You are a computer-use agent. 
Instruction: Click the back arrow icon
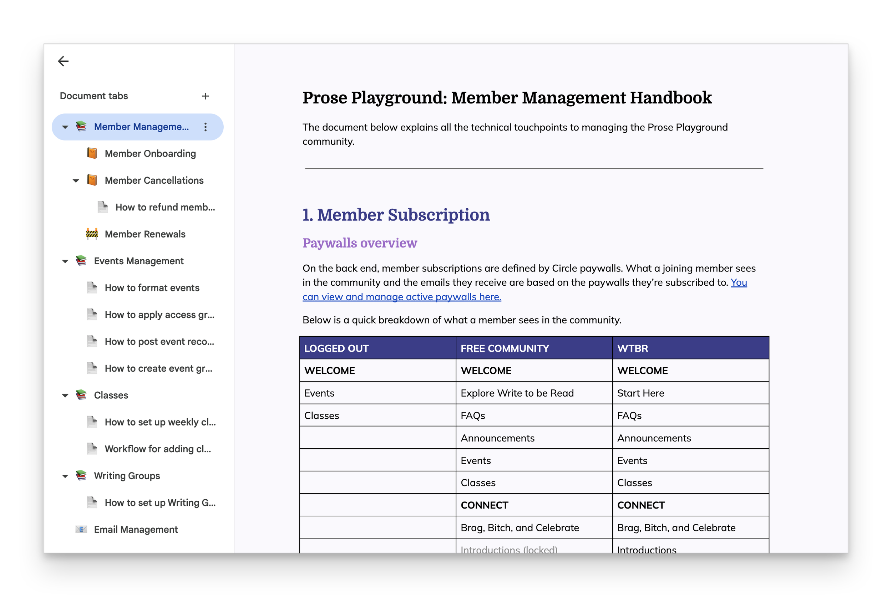click(x=63, y=61)
